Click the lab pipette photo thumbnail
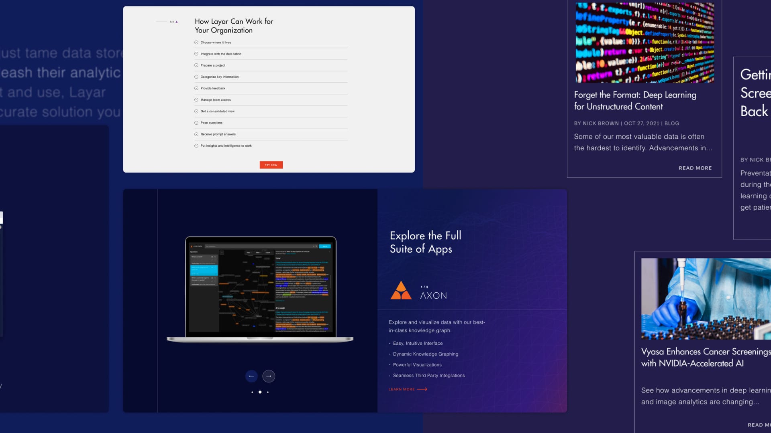The width and height of the screenshot is (771, 433). [x=706, y=299]
